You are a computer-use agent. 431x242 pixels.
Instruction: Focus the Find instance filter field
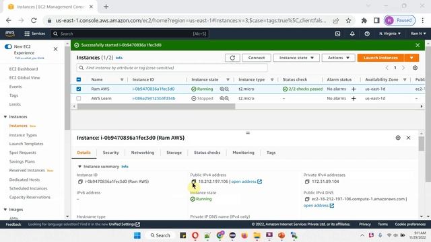172,68
